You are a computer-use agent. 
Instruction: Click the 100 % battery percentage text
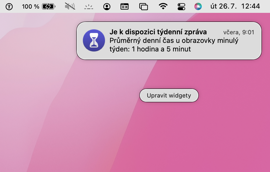coord(31,7)
